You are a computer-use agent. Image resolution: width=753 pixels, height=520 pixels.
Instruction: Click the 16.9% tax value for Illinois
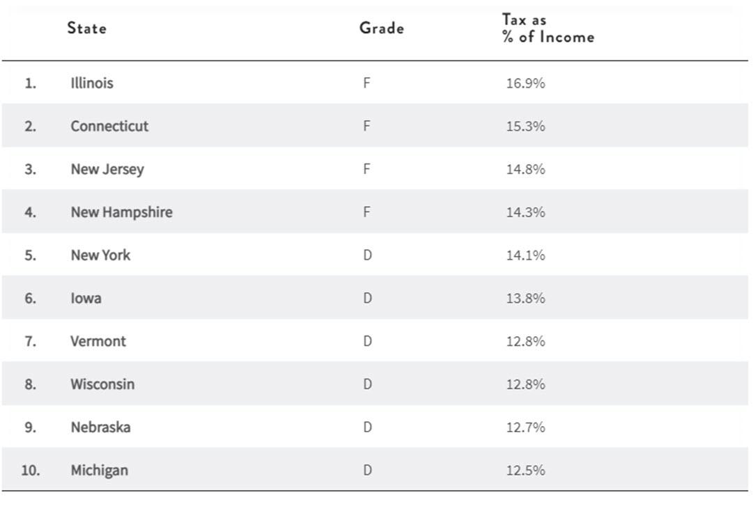point(525,84)
